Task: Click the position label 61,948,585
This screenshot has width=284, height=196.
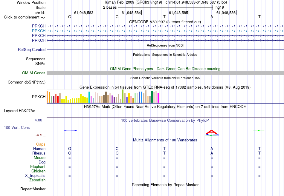Action: [x=178, y=13]
